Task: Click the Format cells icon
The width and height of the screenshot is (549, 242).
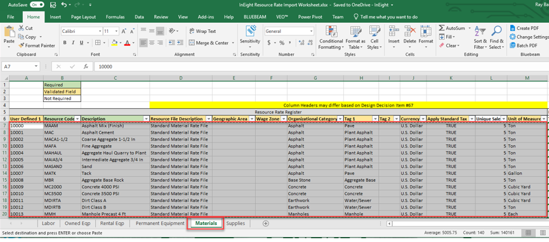Action: pos(426,32)
